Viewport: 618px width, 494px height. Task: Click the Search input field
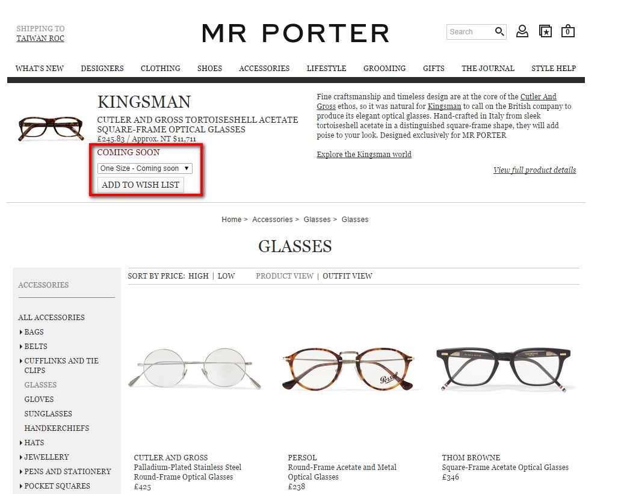click(x=470, y=31)
